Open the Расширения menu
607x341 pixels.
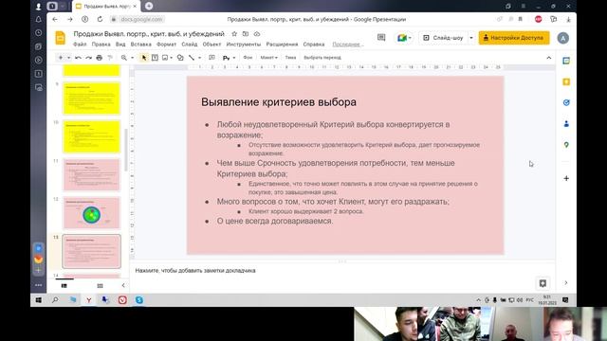point(282,45)
